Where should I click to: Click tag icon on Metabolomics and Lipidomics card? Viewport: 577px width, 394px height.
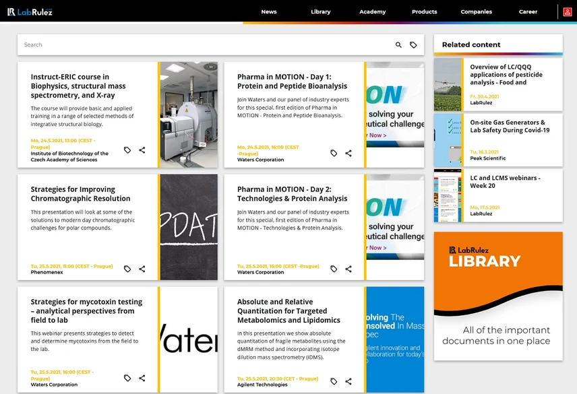pos(334,381)
